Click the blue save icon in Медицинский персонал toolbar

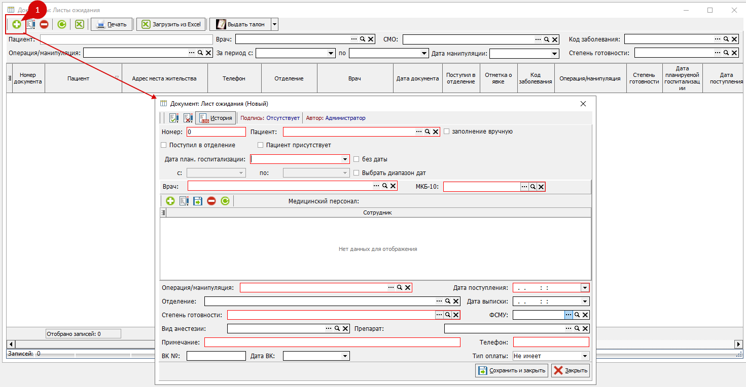tap(198, 201)
